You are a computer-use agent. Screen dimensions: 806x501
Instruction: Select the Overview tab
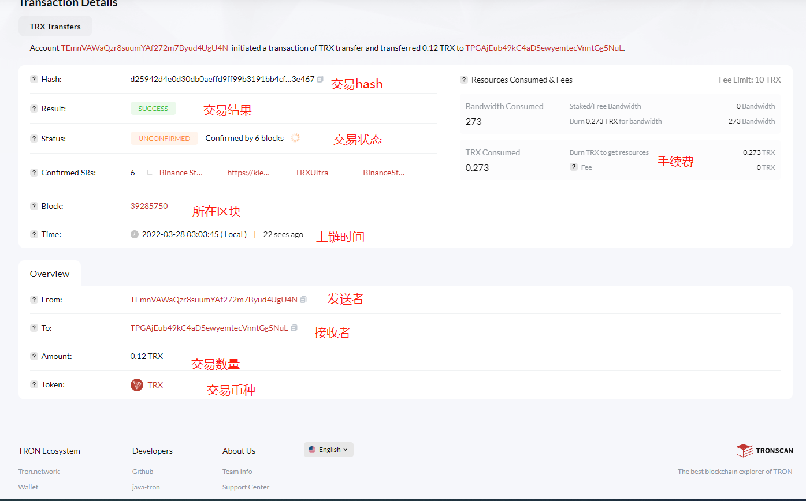pos(50,274)
